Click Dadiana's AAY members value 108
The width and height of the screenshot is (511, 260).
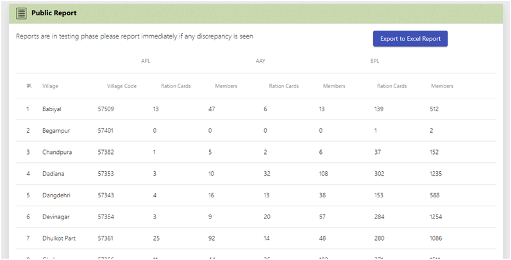(323, 174)
